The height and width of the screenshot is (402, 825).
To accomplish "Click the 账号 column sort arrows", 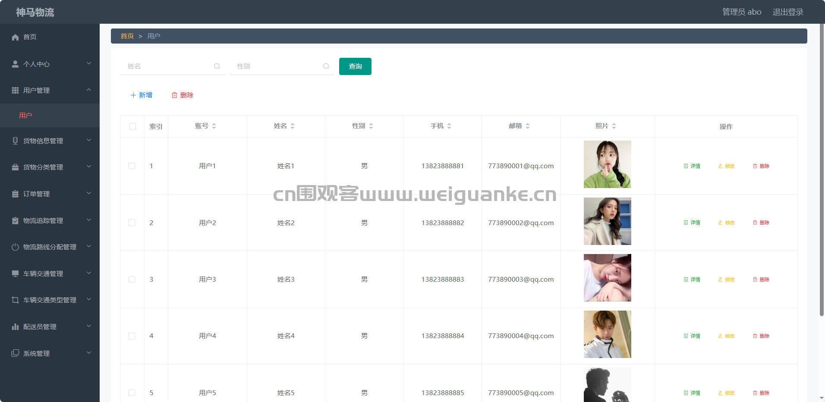I will pyautogui.click(x=214, y=126).
